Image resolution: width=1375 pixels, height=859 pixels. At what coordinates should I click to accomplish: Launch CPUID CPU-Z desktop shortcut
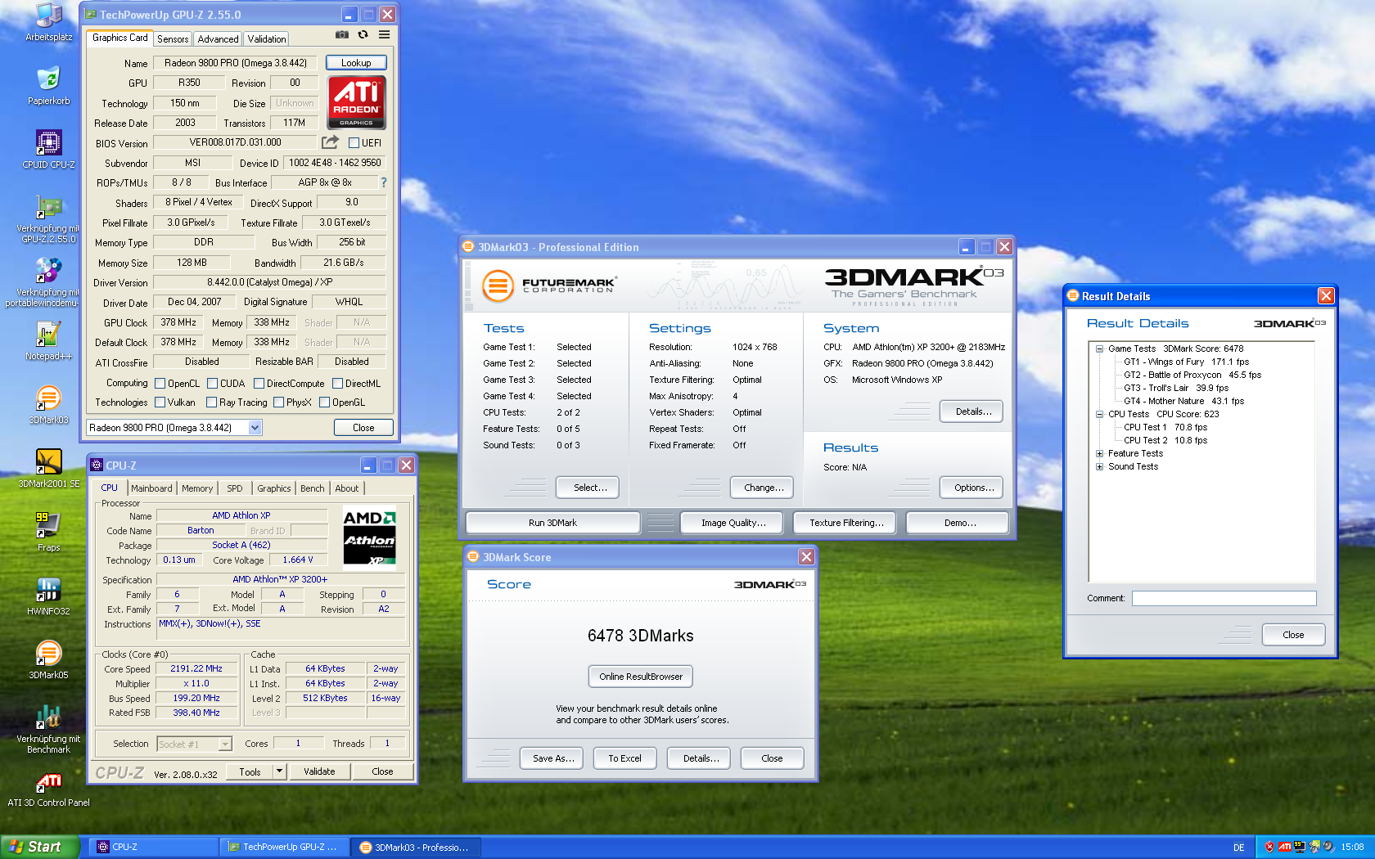[49, 150]
